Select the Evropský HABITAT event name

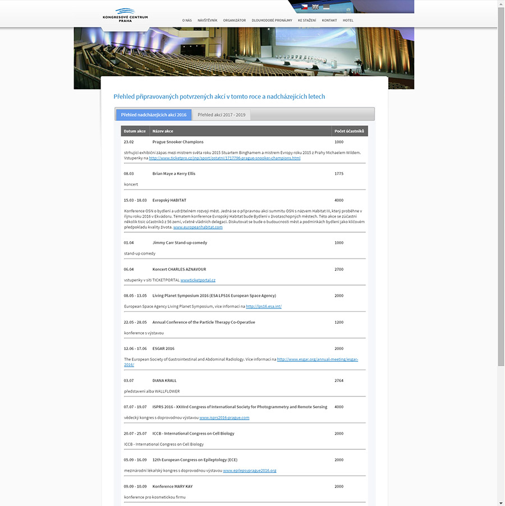coord(169,200)
